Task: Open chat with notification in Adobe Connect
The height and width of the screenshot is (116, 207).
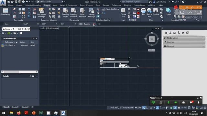Action: (x=191, y=102)
